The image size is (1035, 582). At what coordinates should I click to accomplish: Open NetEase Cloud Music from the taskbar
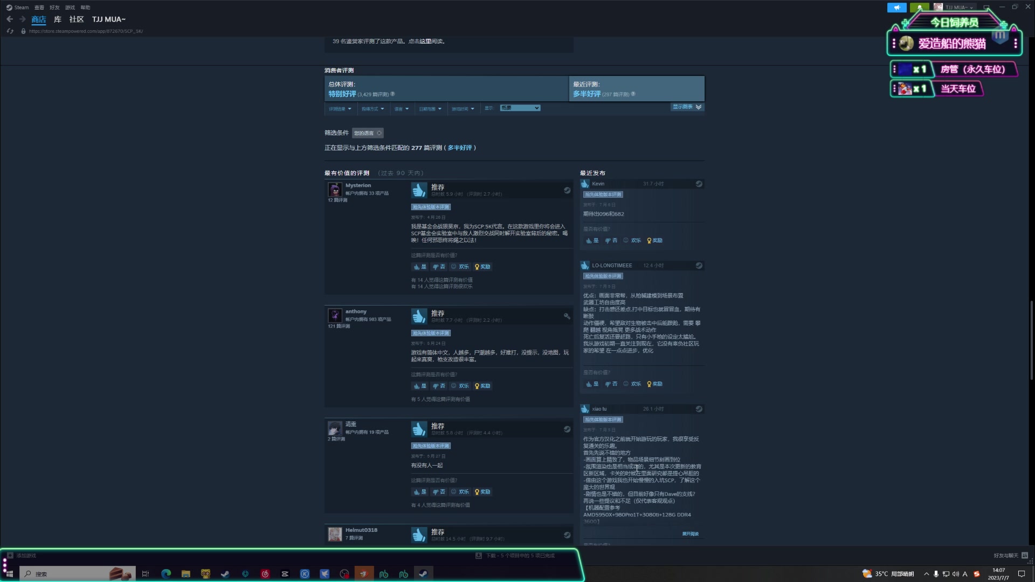pos(265,574)
